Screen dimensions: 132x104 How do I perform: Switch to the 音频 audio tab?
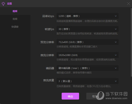click(15, 19)
